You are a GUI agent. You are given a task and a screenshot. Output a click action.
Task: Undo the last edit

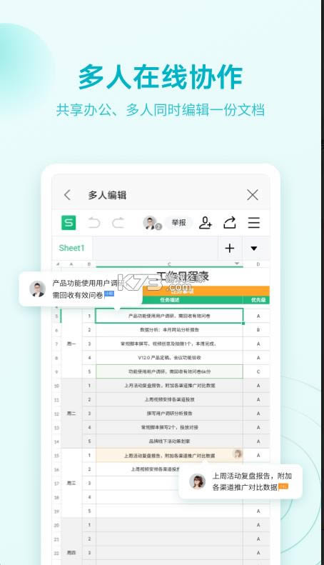[94, 223]
